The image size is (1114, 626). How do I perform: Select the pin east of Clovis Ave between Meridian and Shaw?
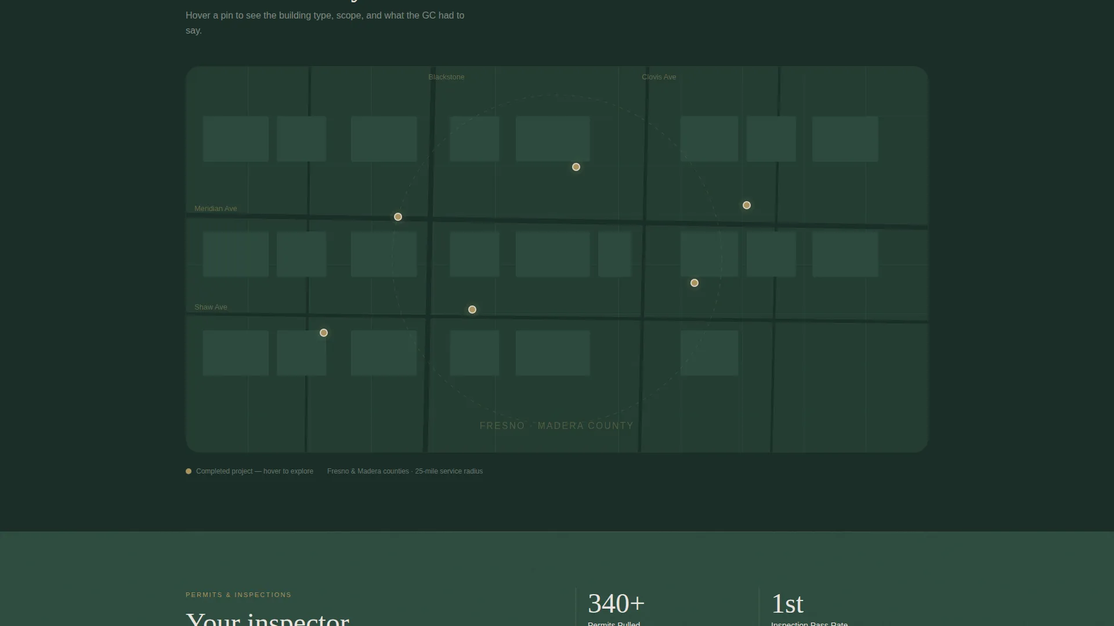pyautogui.click(x=695, y=283)
